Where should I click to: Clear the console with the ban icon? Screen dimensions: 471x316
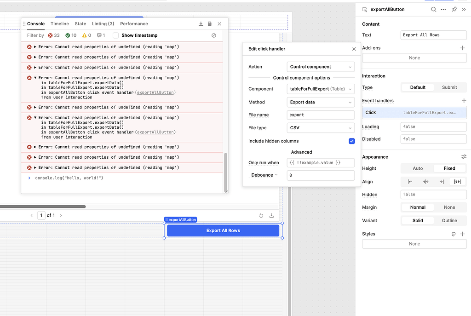213,35
